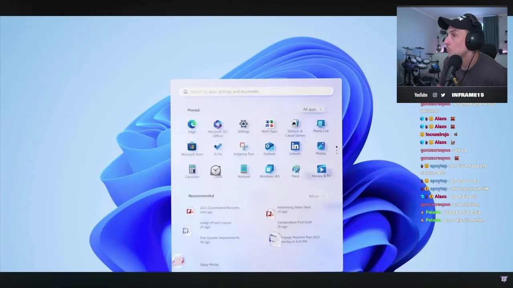
Task: Click chat message 'paco directamente'
Action: [464, 220]
